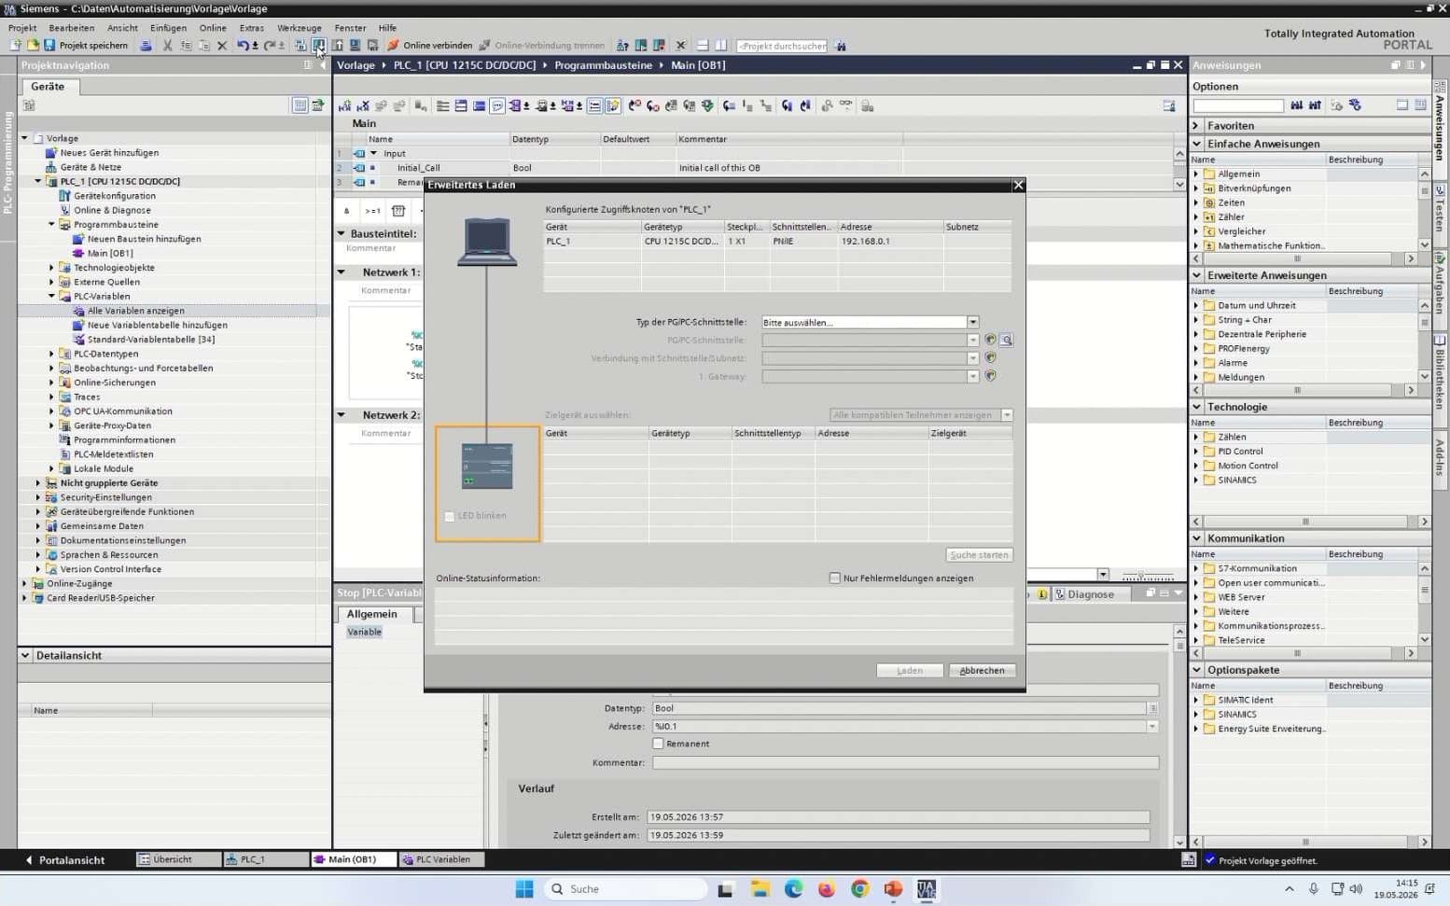Click the print icon in main toolbar
This screenshot has width=1450, height=906.
pos(146,45)
